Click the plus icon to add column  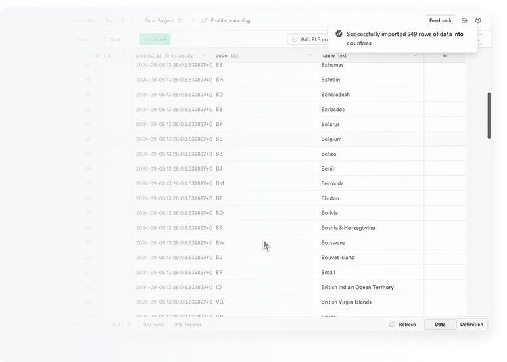(x=444, y=55)
